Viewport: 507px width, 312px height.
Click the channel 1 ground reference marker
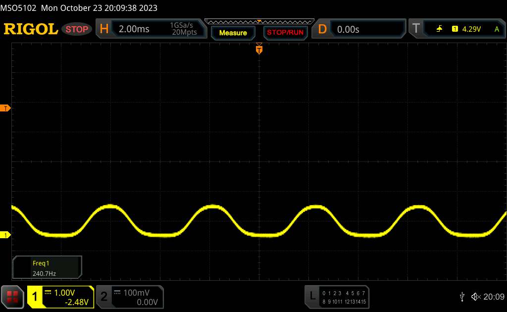pos(5,235)
